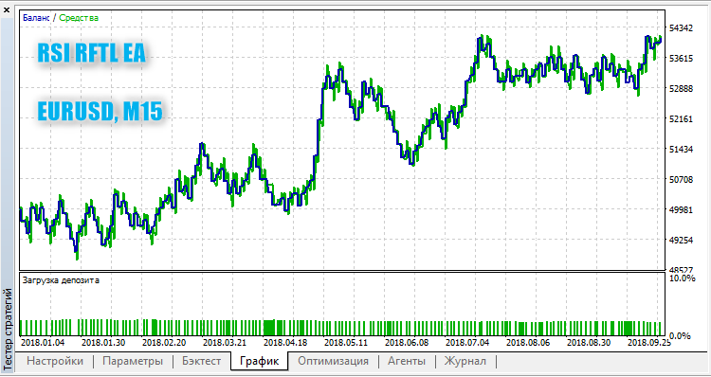The image size is (711, 377).
Task: Click the 54342 value on axis
Action: (x=681, y=28)
